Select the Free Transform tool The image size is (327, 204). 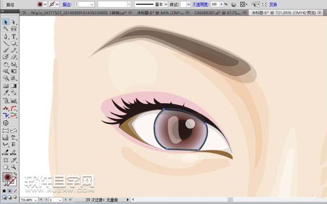click(x=14, y=71)
